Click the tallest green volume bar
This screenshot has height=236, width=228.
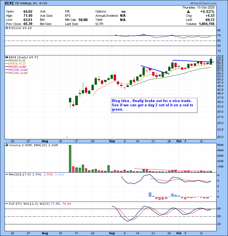click(70, 159)
